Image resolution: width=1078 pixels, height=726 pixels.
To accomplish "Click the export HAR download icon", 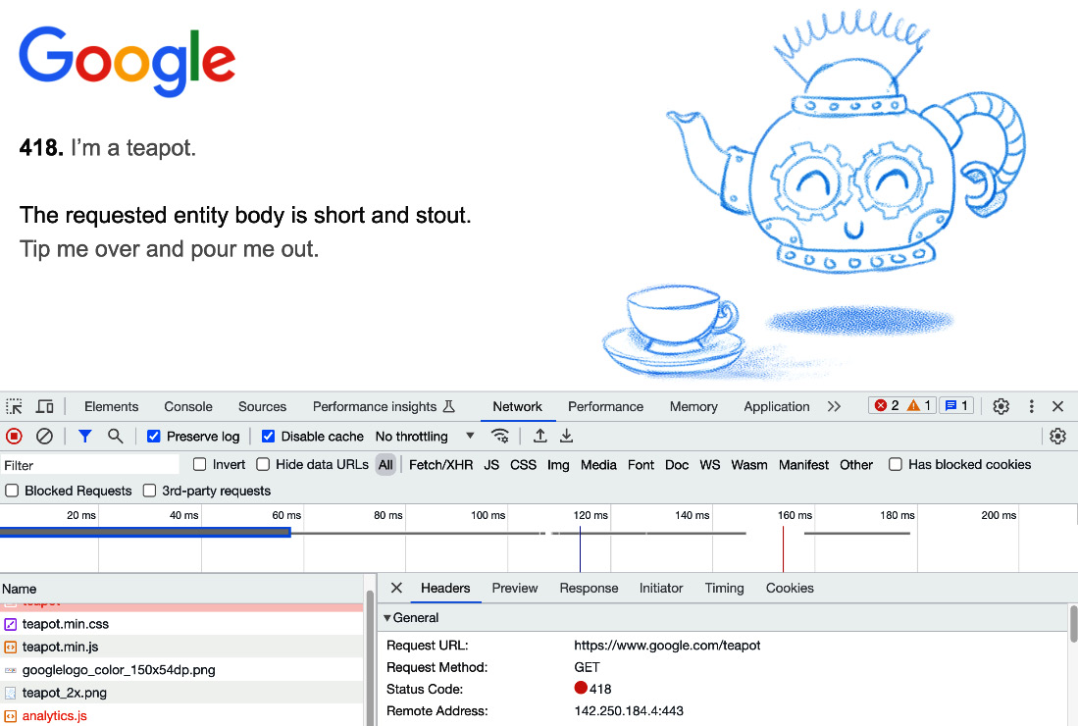I will 567,436.
